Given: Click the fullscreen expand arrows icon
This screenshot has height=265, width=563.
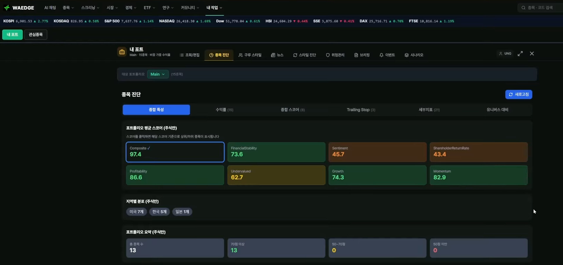Looking at the screenshot, I should point(520,54).
